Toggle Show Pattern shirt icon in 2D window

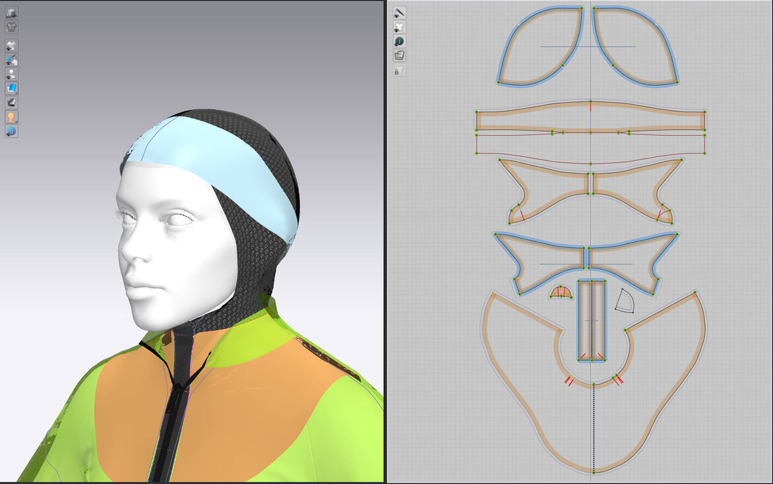tap(399, 27)
